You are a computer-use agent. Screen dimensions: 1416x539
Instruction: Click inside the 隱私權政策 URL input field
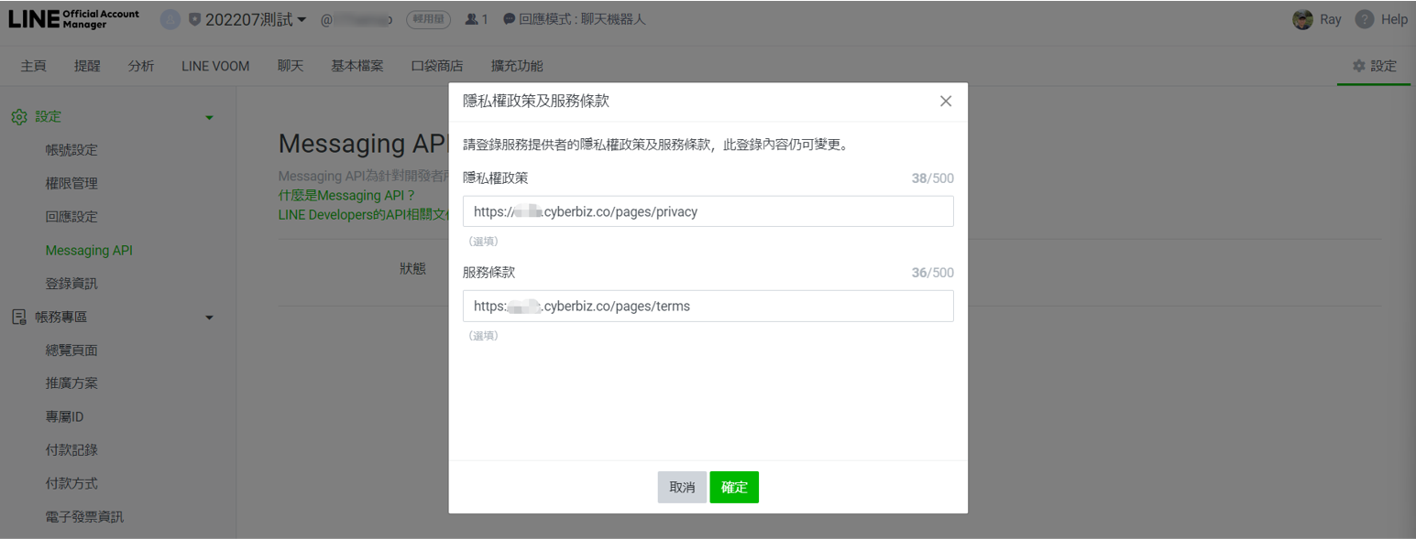pos(708,211)
